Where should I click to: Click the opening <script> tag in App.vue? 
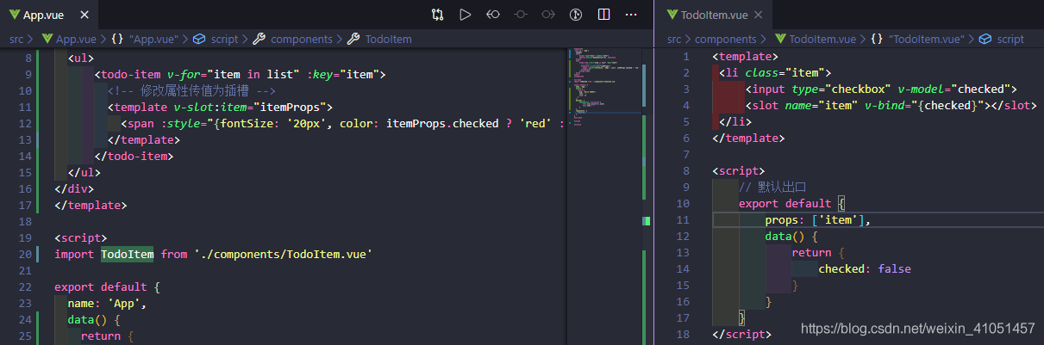click(x=81, y=237)
